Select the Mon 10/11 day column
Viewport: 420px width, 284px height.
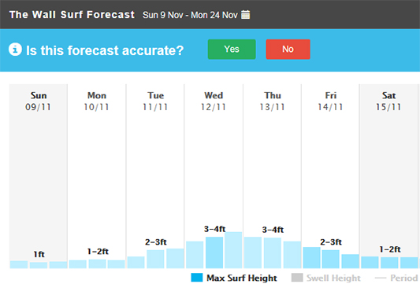tap(97, 176)
